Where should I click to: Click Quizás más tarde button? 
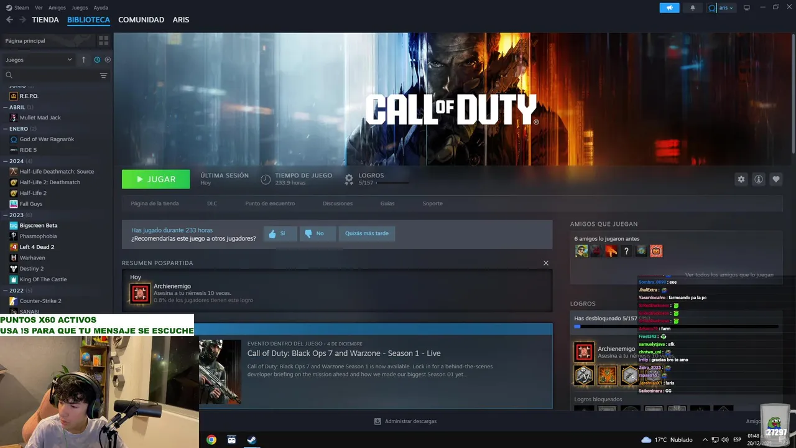(367, 233)
